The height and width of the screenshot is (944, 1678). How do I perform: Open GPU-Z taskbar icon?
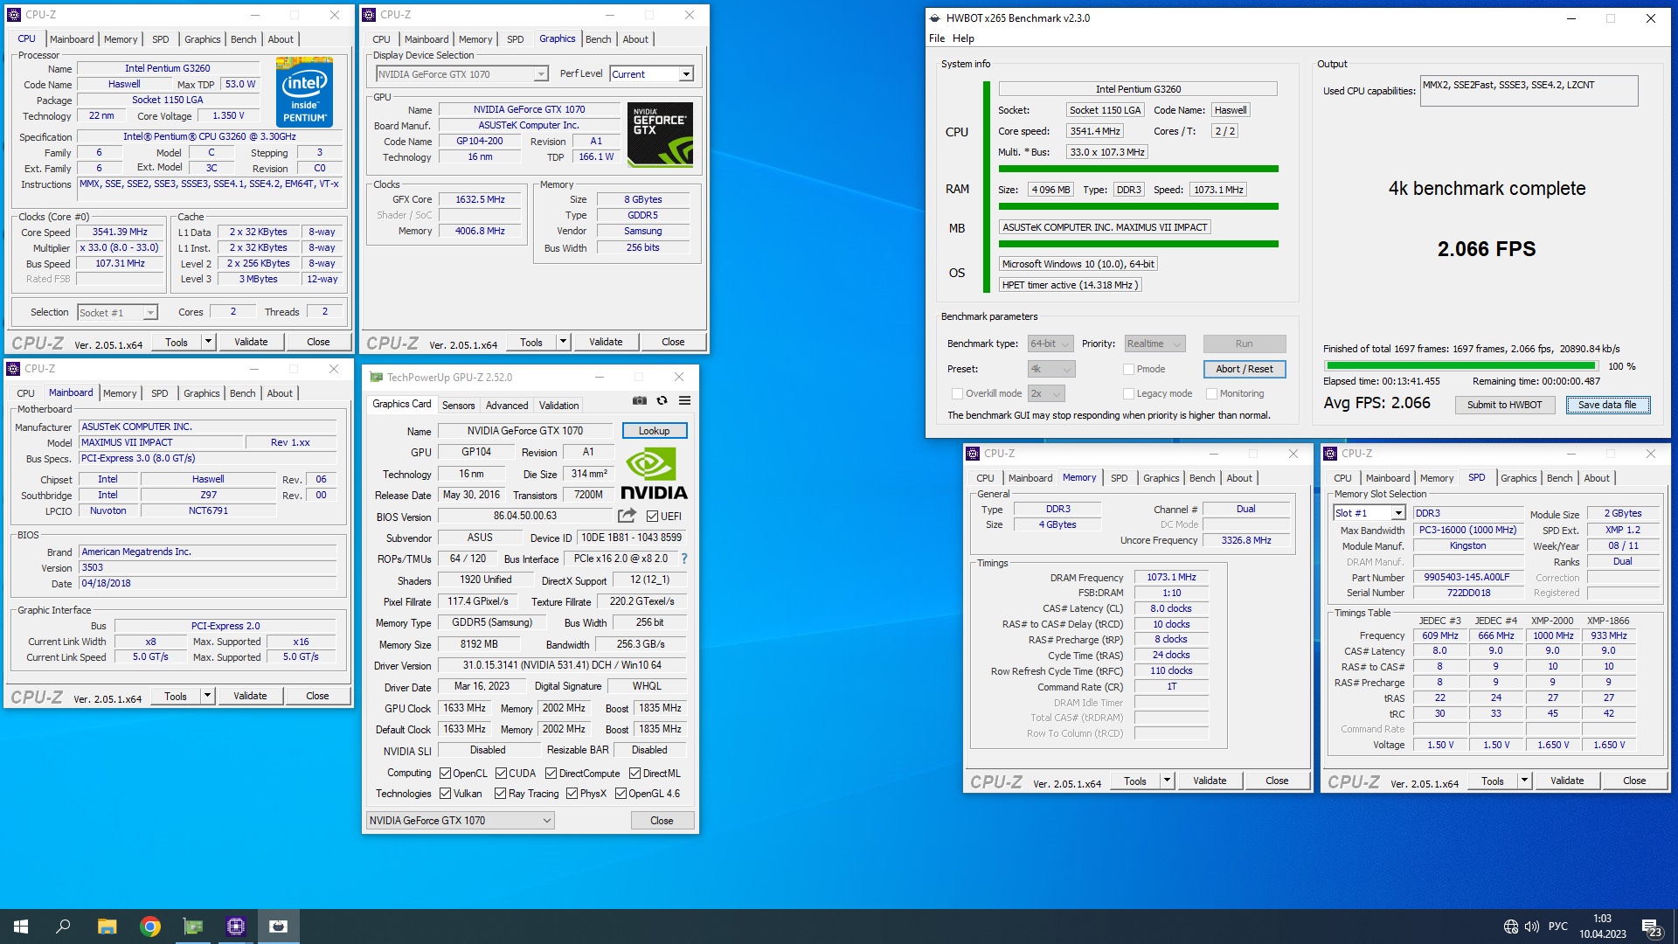point(193,927)
